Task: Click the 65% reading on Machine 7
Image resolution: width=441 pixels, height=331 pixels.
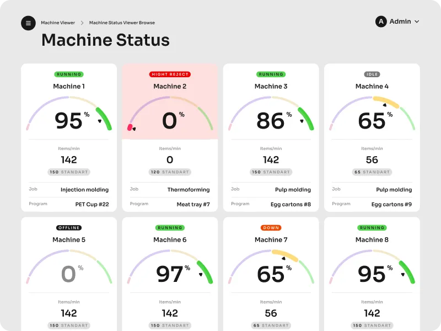Action: (x=274, y=274)
